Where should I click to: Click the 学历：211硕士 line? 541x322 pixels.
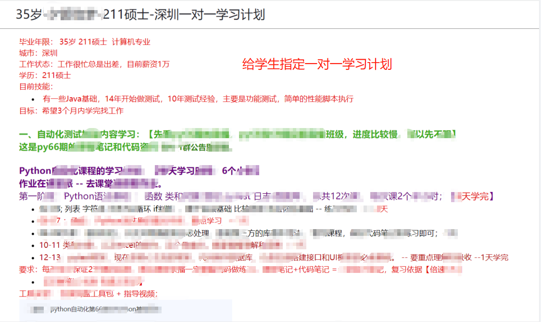[45, 75]
